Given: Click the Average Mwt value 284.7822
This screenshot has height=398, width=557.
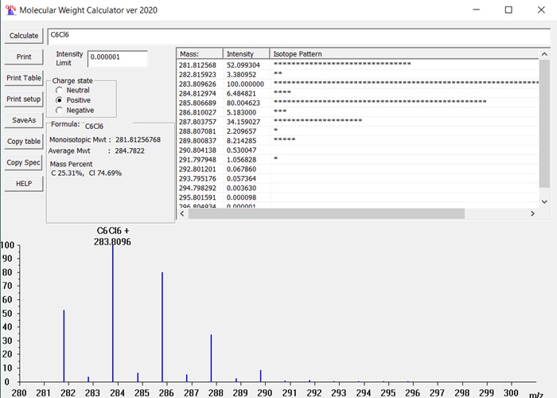Looking at the screenshot, I should (130, 150).
